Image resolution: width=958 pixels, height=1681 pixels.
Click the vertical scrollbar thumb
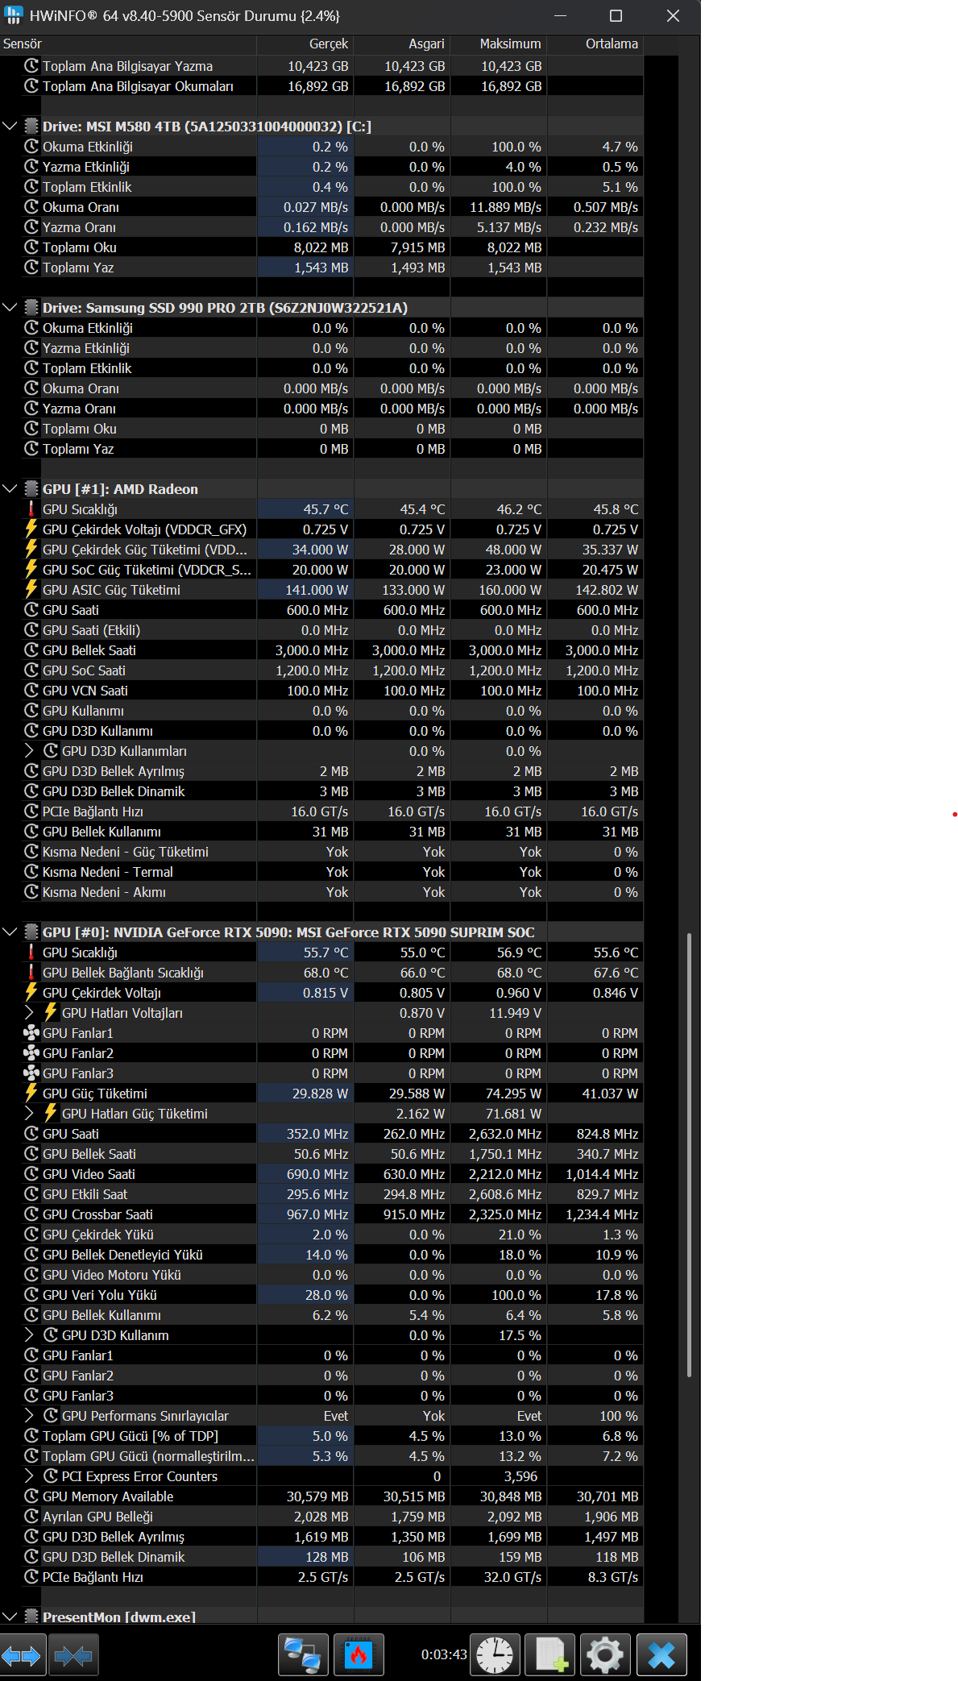689,1154
